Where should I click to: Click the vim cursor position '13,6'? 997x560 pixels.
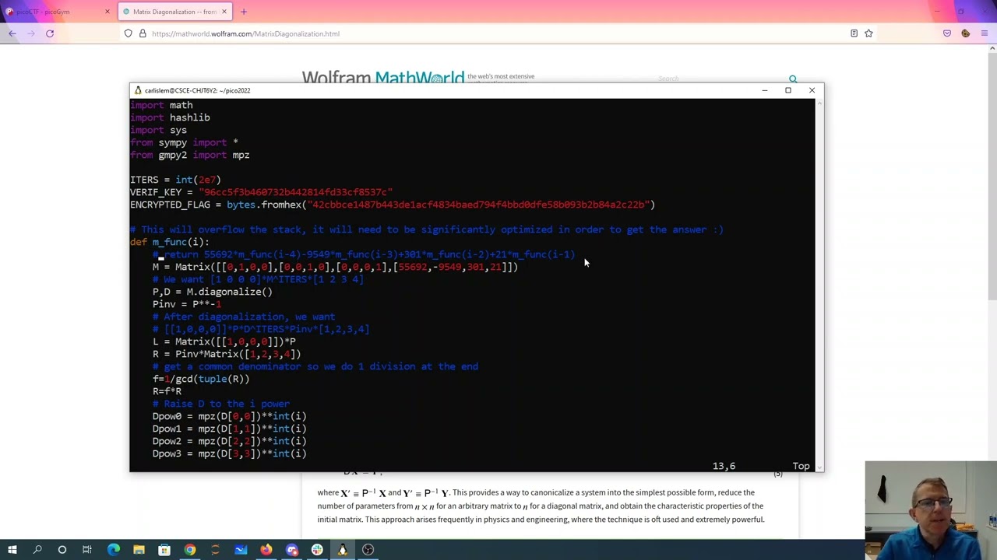click(724, 466)
